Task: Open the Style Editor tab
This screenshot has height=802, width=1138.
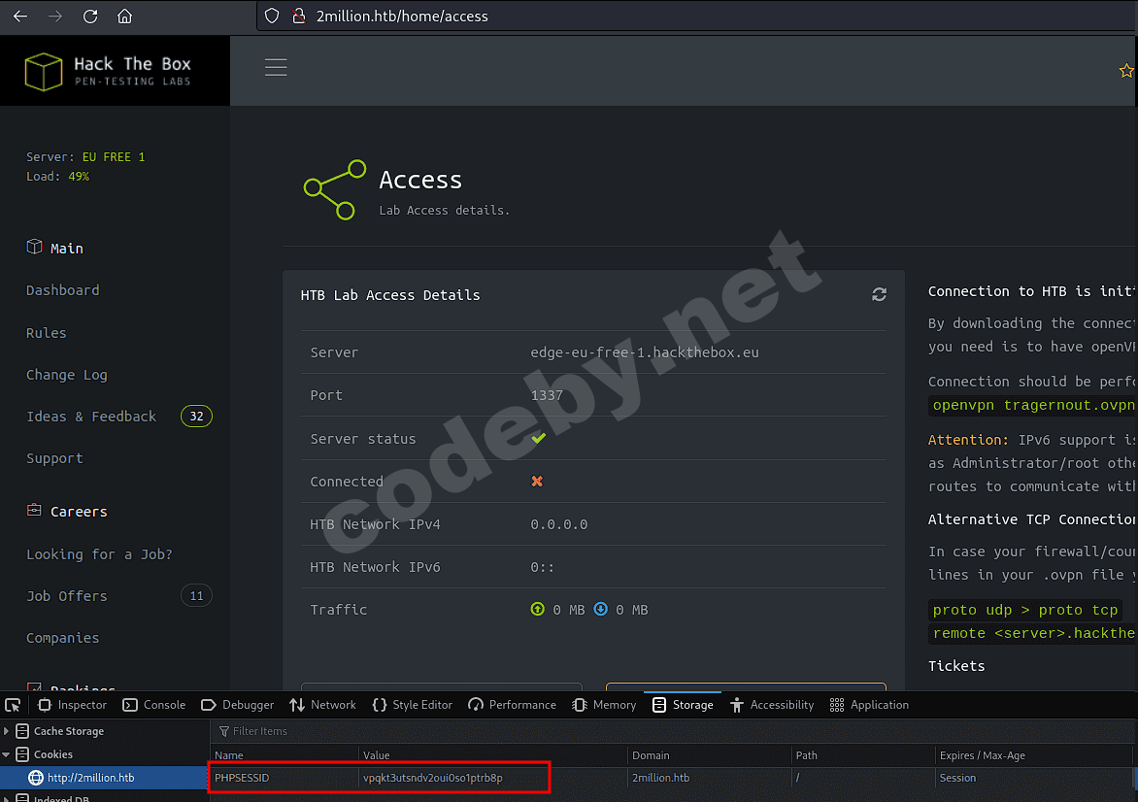Action: coord(413,705)
